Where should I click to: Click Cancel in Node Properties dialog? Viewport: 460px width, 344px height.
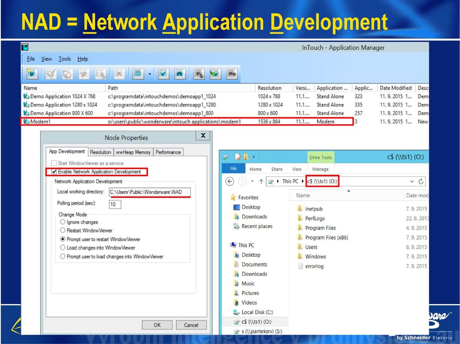tap(191, 325)
